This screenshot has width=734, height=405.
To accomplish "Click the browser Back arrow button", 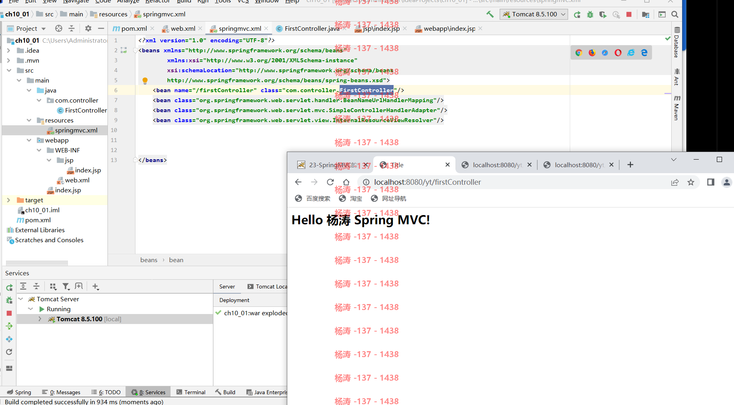I will tap(298, 182).
